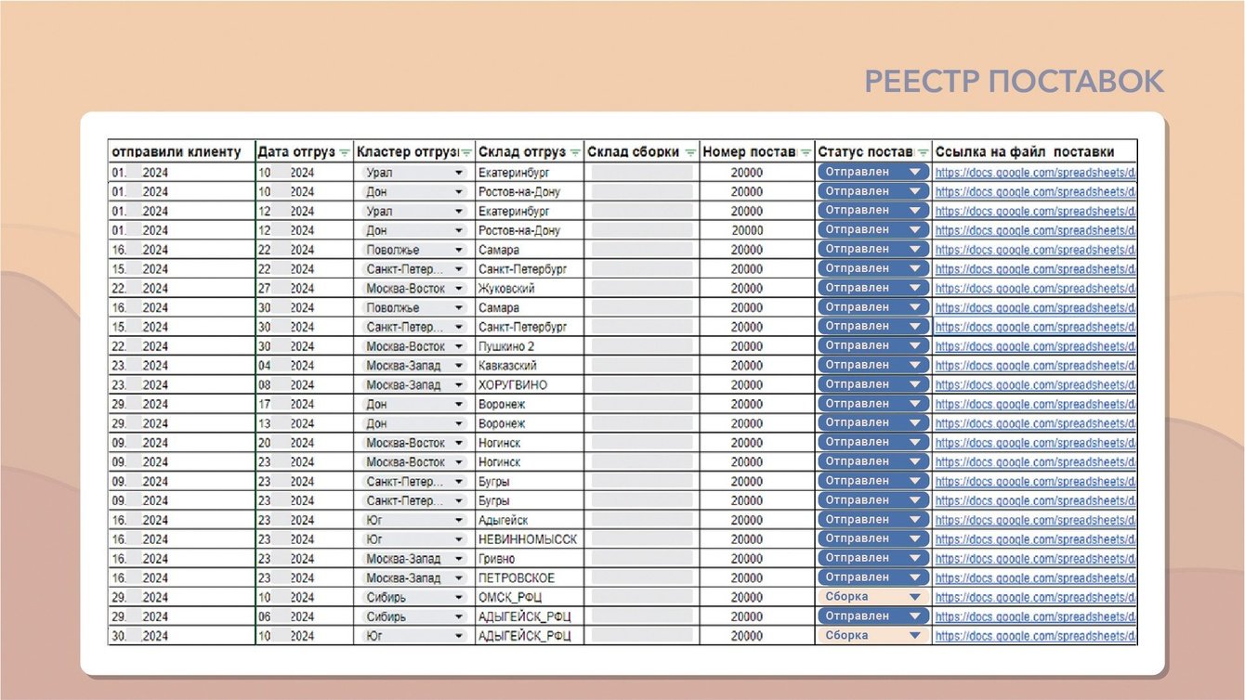
Task: Change the Отправлен status in the ХОРУГВИНО row
Action: (x=873, y=384)
